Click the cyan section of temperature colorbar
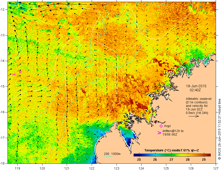Image resolution: width=221 pixels, height=171 pixels. pos(156,155)
